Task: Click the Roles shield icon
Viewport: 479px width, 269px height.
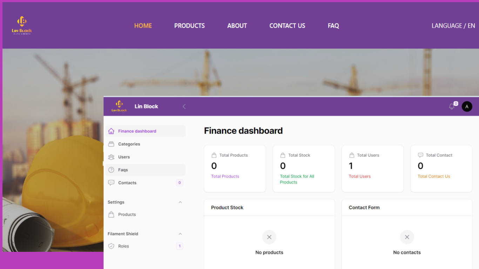Action: point(111,246)
